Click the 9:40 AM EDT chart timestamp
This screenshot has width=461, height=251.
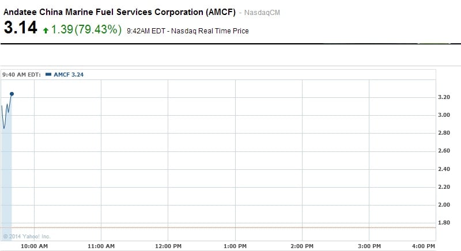coord(22,74)
